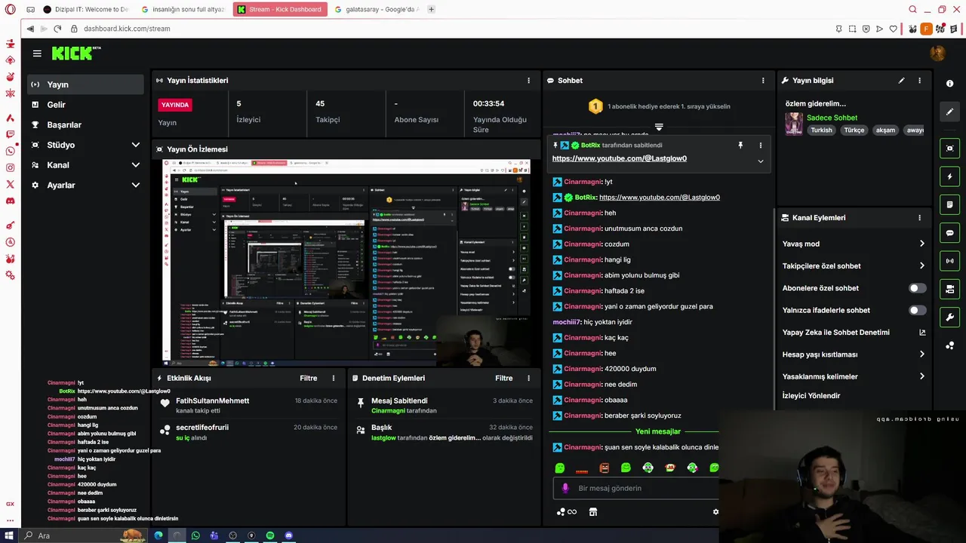Reload the page with the refresh button
Image resolution: width=966 pixels, height=543 pixels.
[x=57, y=29]
